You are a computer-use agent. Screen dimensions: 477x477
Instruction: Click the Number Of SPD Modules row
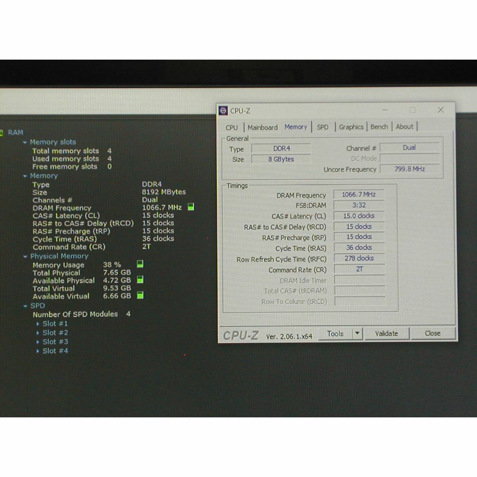pos(82,314)
